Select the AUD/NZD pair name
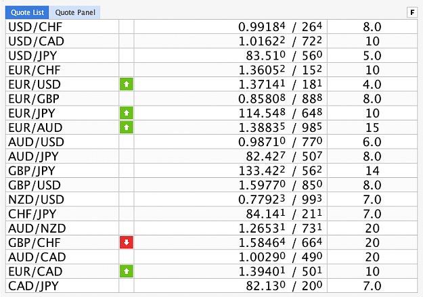The height and width of the screenshot is (297, 423). (x=37, y=228)
